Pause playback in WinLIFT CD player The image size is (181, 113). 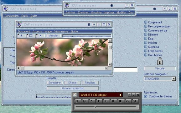[x=113, y=101]
